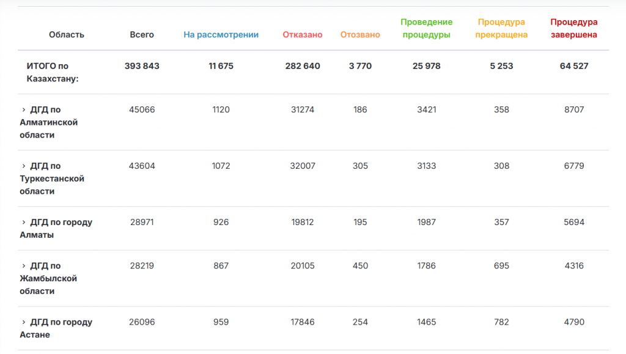Expand the ДГД по Туркестанской области row chevron
Viewport: 626px width, 354px height.
coord(24,166)
